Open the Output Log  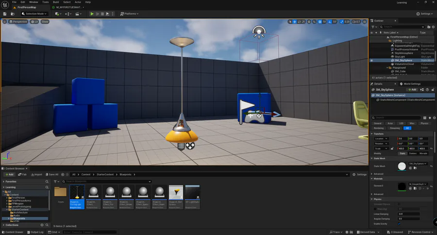(35, 232)
